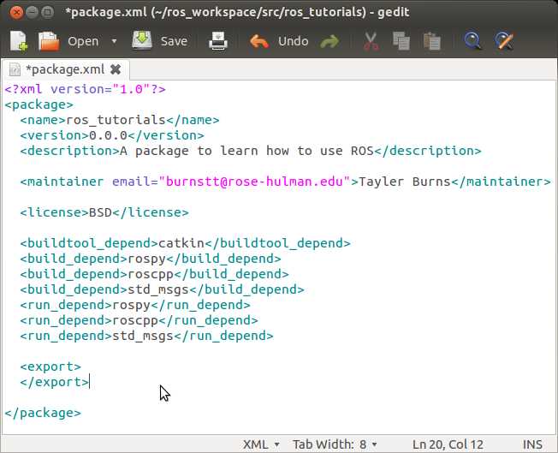
Task: Expand the recent files arrow next to Open
Action: coord(114,41)
